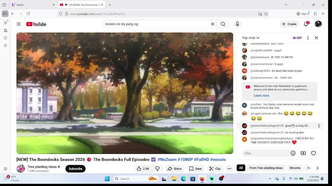Open the history clock icon in sidebar
The image size is (332, 186).
pyautogui.click(x=5, y=38)
